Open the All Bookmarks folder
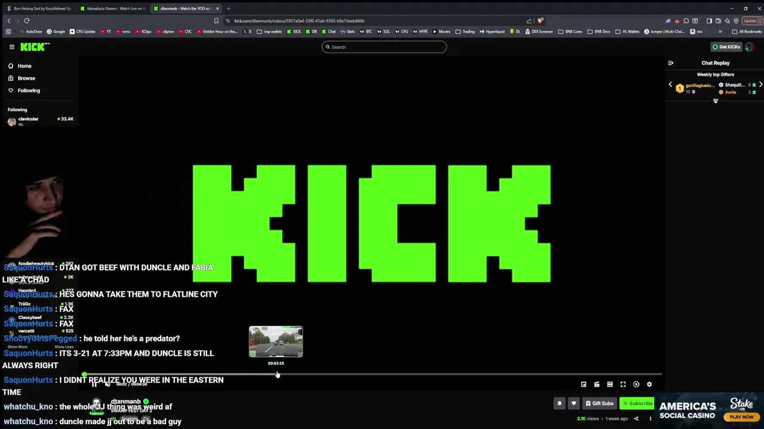Screen dimensions: 764x429 click(747, 32)
